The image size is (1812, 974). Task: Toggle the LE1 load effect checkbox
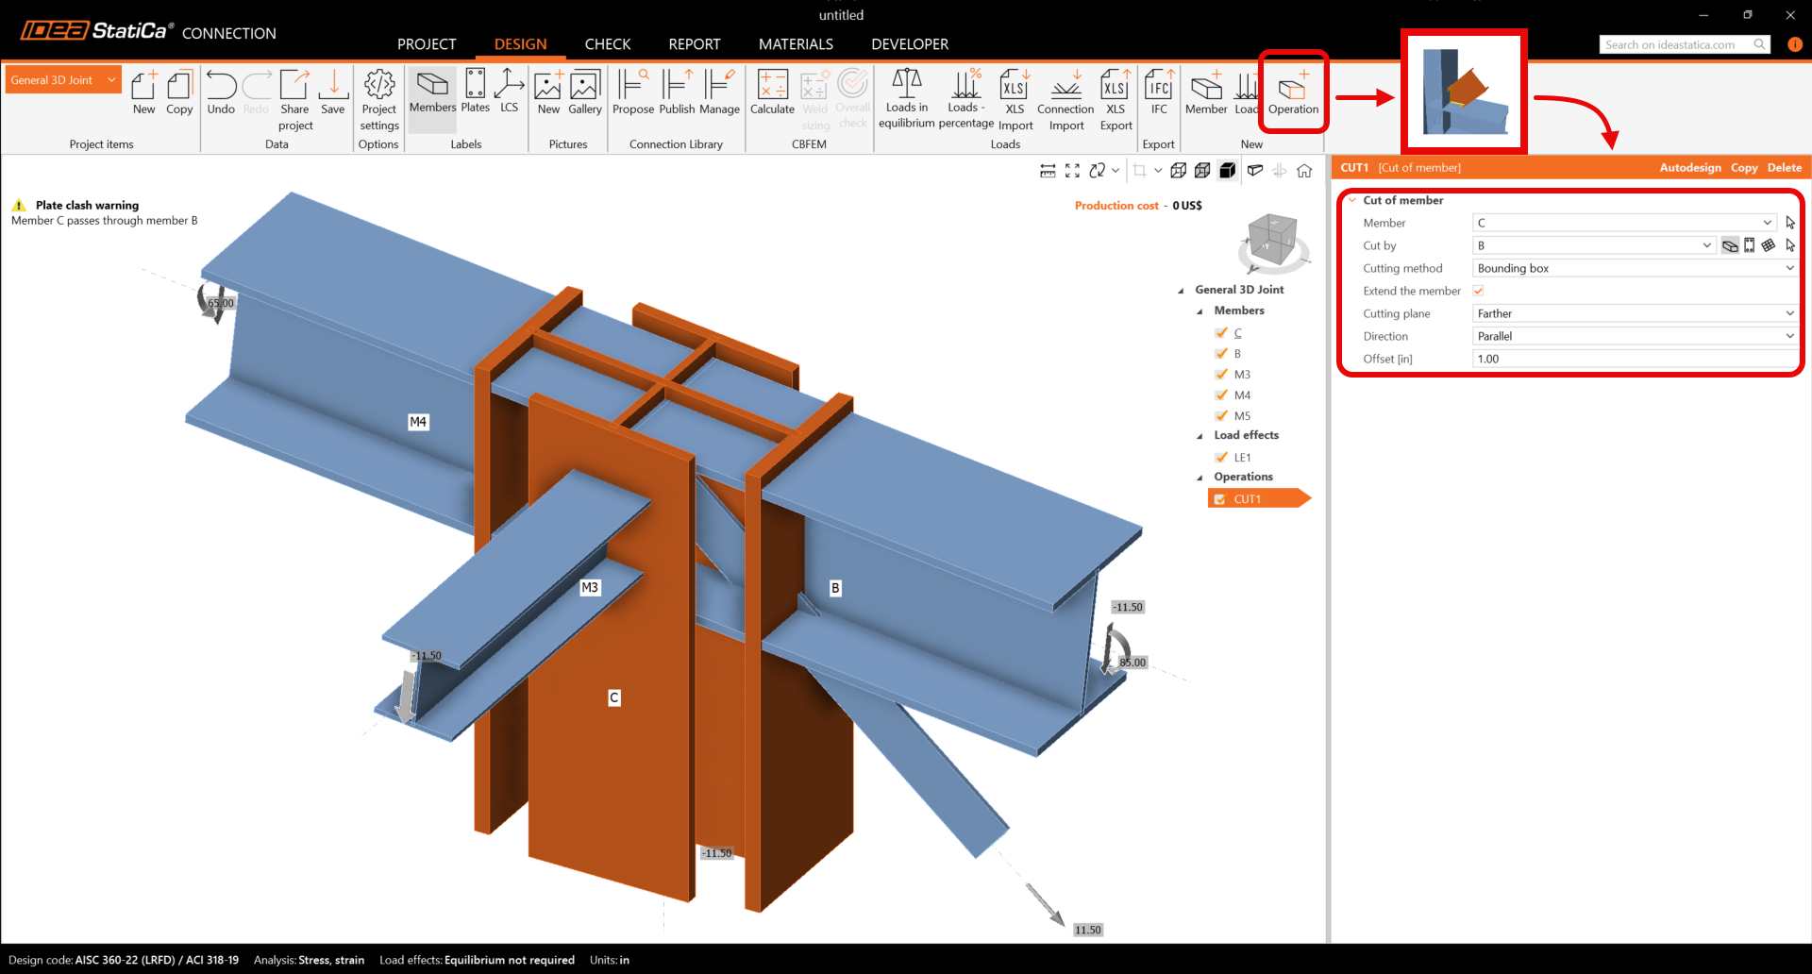tap(1221, 458)
